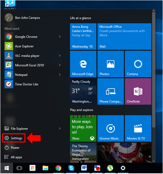Expand Notepad jump list arrow

pyautogui.click(x=60, y=75)
